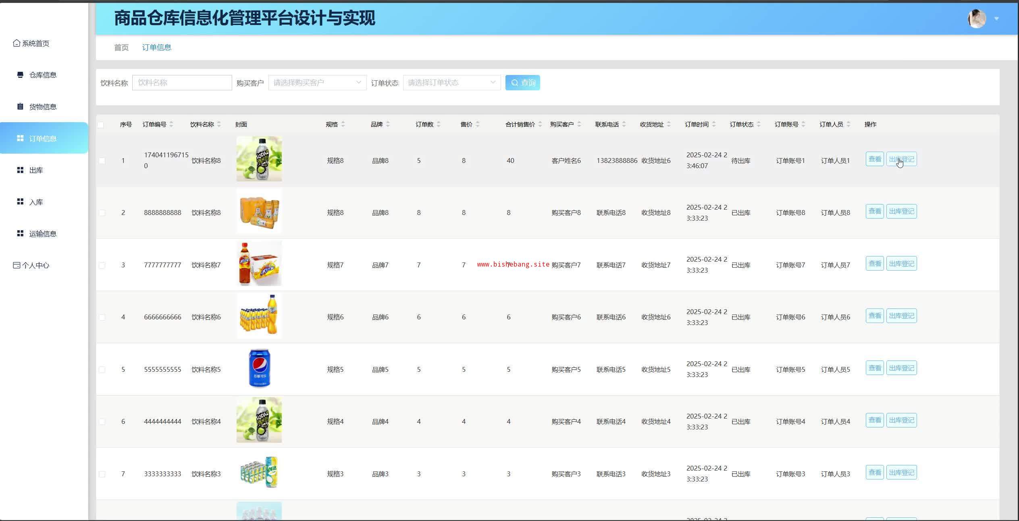1019x521 pixels.
Task: Open 个人中心 via its card icon
Action: point(17,265)
